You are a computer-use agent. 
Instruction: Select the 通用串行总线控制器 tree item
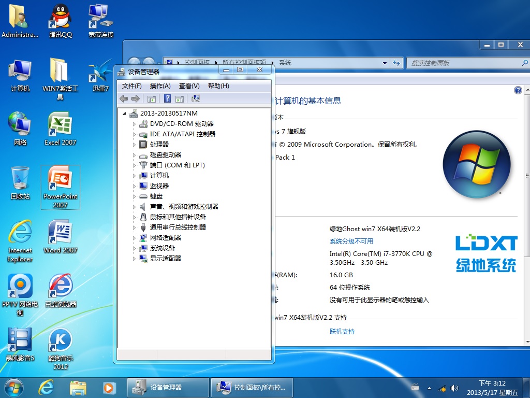tap(178, 228)
